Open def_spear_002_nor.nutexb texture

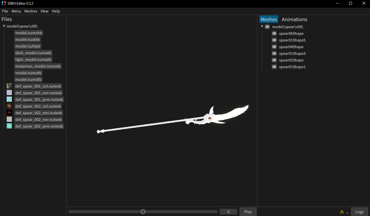[x=39, y=119]
